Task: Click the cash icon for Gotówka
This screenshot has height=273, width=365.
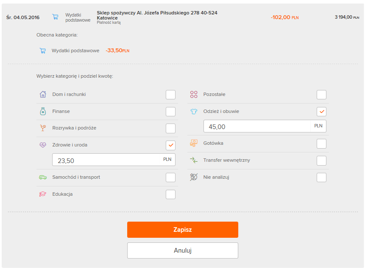Action: [x=194, y=143]
